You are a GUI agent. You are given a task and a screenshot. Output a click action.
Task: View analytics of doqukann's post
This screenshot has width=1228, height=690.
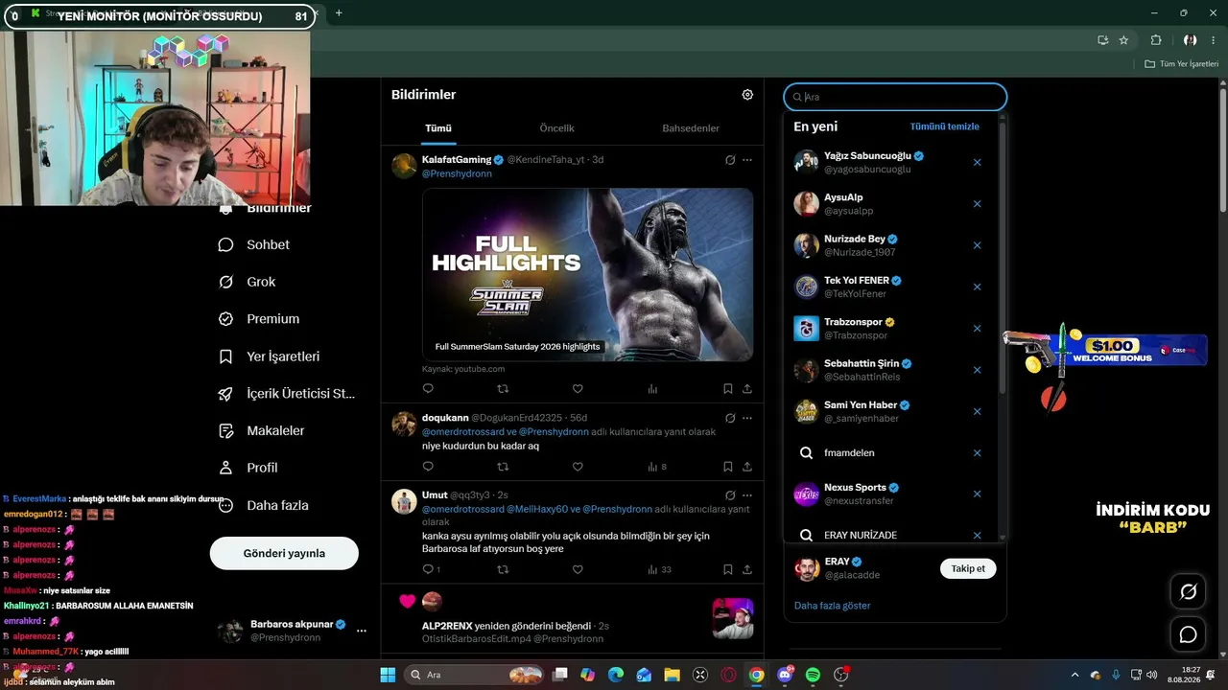click(x=657, y=467)
